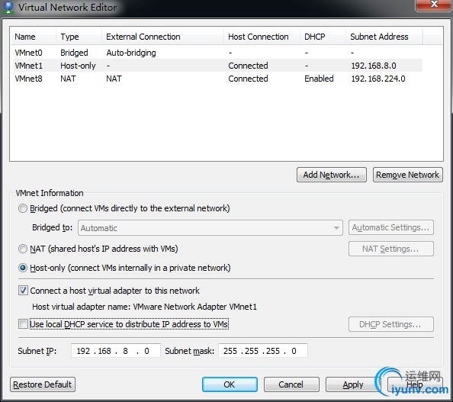Click the Help button
Image resolution: width=453 pixels, height=402 pixels.
pyautogui.click(x=415, y=384)
